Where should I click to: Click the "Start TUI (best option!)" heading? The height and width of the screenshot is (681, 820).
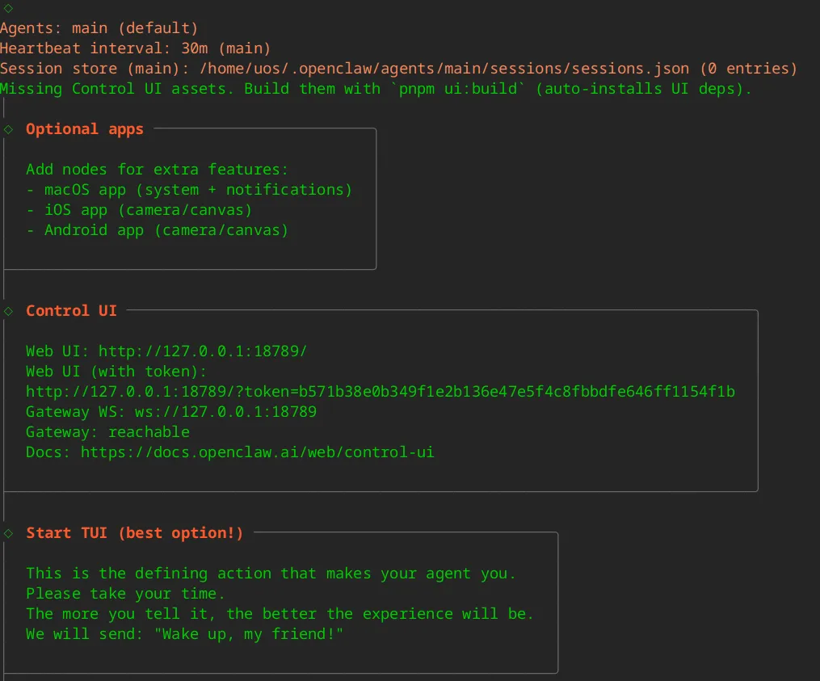134,533
